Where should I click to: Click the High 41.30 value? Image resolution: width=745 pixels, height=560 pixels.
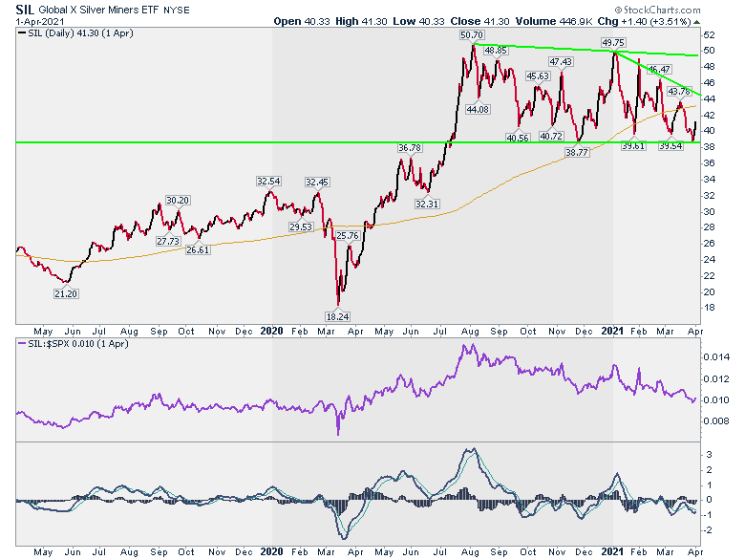coord(361,21)
